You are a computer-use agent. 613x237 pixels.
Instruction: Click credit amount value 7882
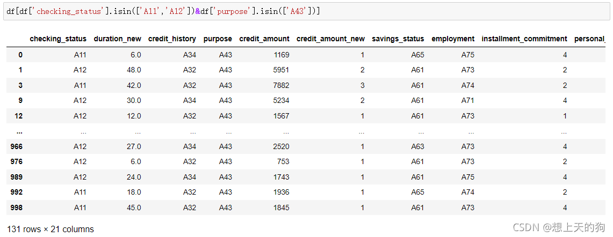pos(282,85)
